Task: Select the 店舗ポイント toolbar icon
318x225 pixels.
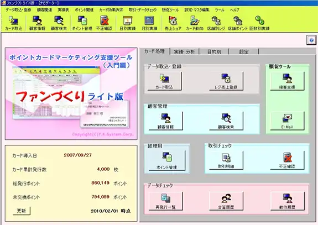Action: pos(238,23)
